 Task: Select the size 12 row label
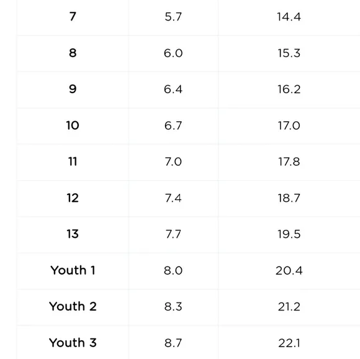click(x=73, y=198)
